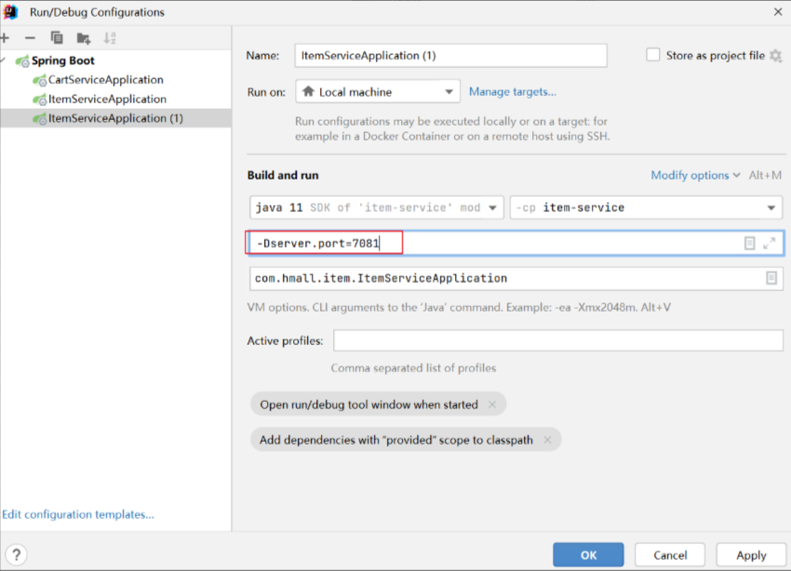Open project file storage settings gear

pos(776,56)
